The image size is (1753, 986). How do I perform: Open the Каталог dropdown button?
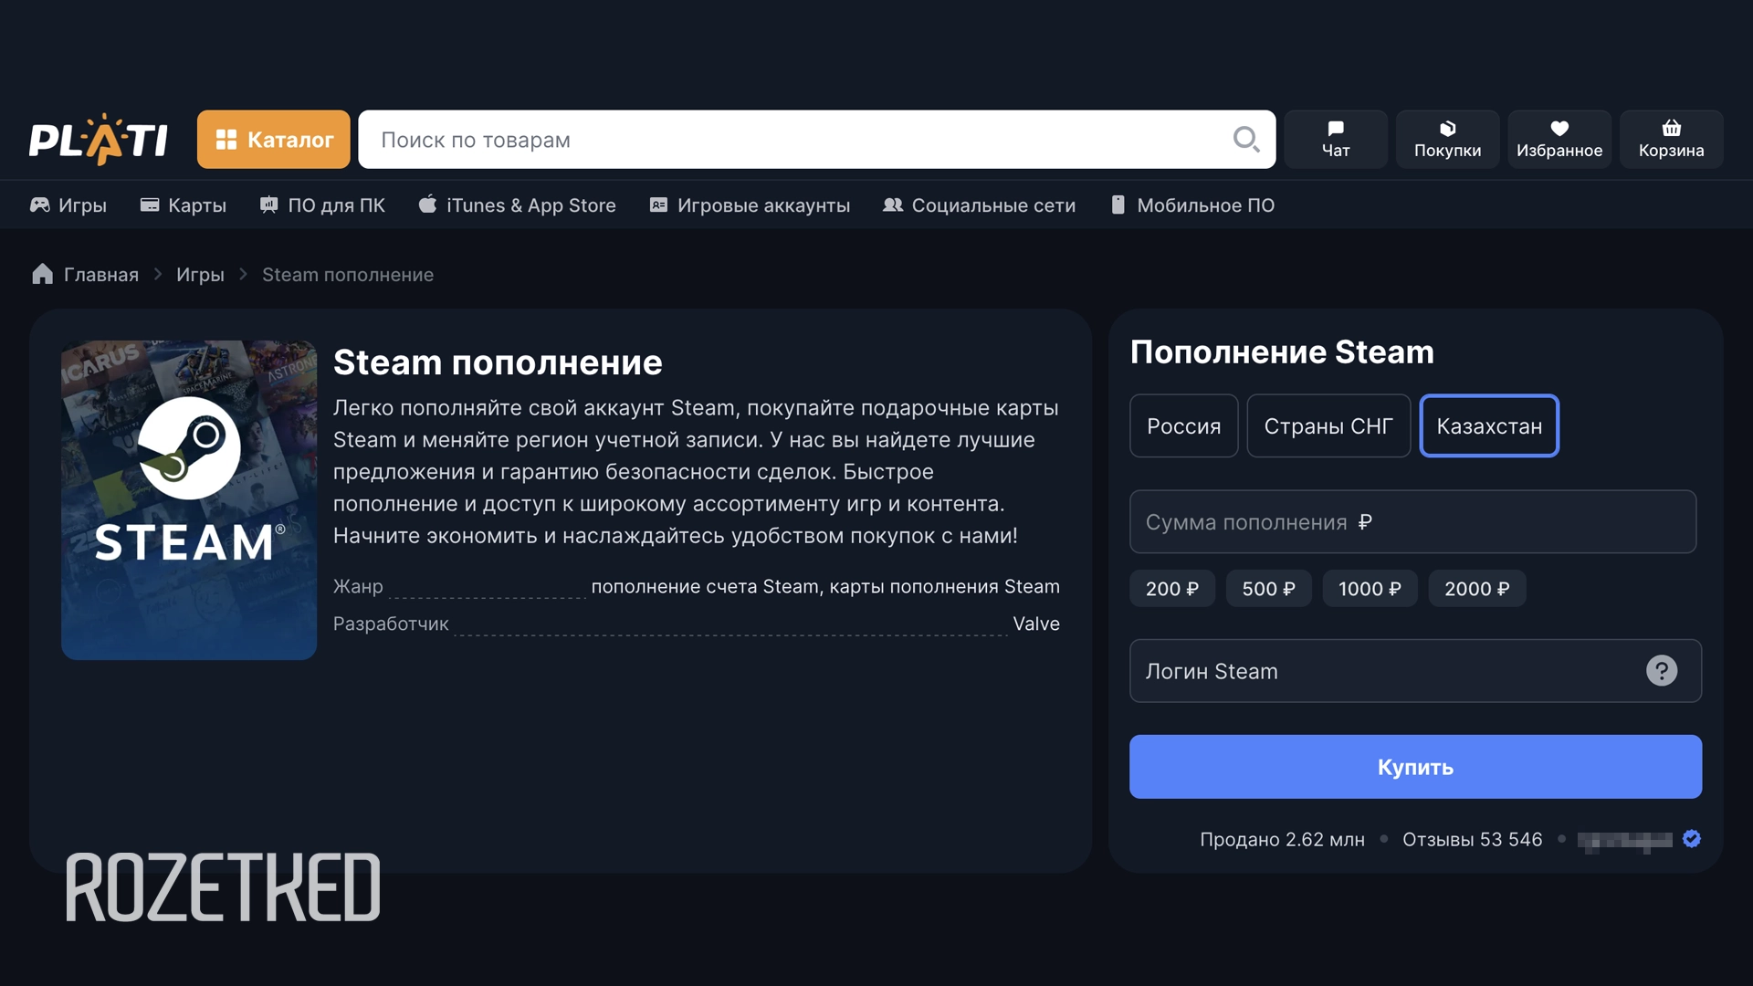coord(273,140)
